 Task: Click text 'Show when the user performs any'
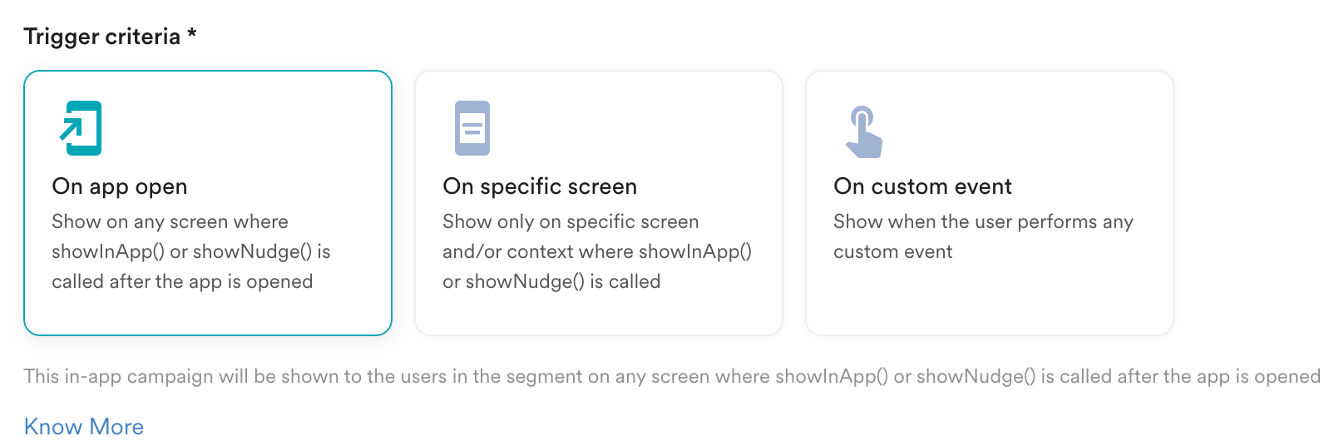pos(983,221)
